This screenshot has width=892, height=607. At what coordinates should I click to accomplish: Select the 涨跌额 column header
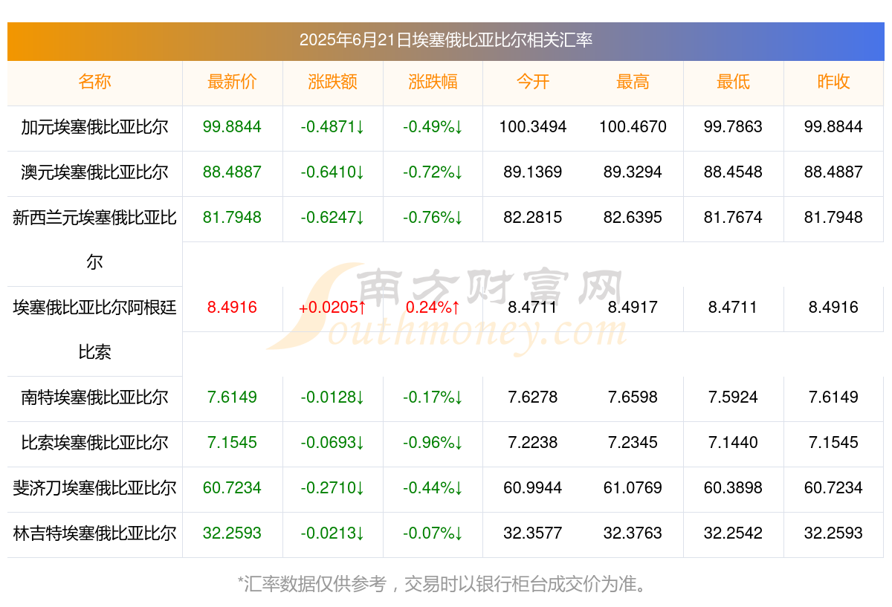[x=332, y=82]
